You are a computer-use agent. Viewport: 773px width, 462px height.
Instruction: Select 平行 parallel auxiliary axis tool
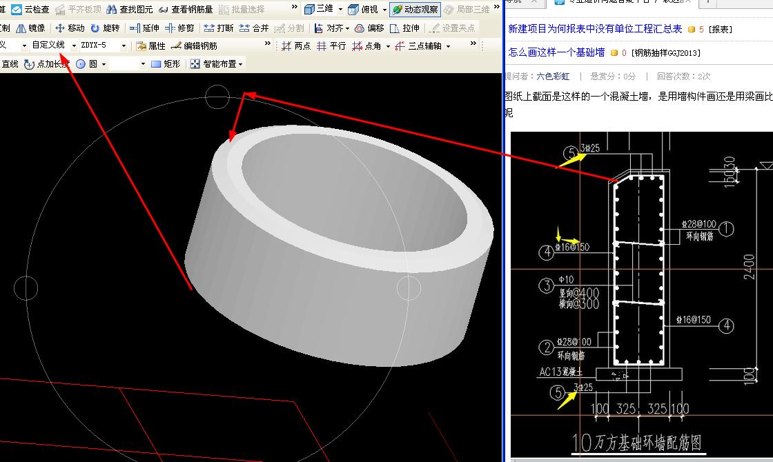point(331,46)
